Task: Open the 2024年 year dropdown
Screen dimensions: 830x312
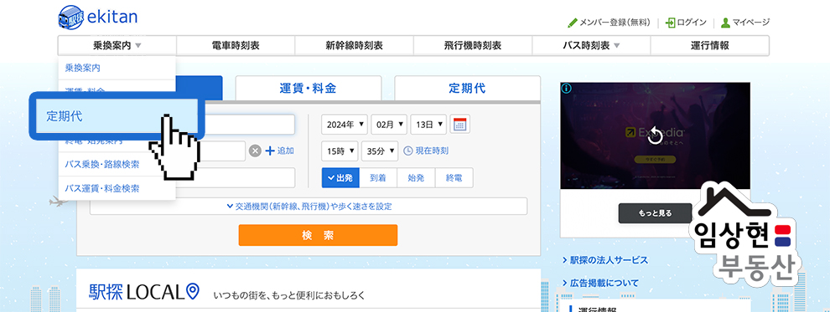Action: (x=345, y=125)
